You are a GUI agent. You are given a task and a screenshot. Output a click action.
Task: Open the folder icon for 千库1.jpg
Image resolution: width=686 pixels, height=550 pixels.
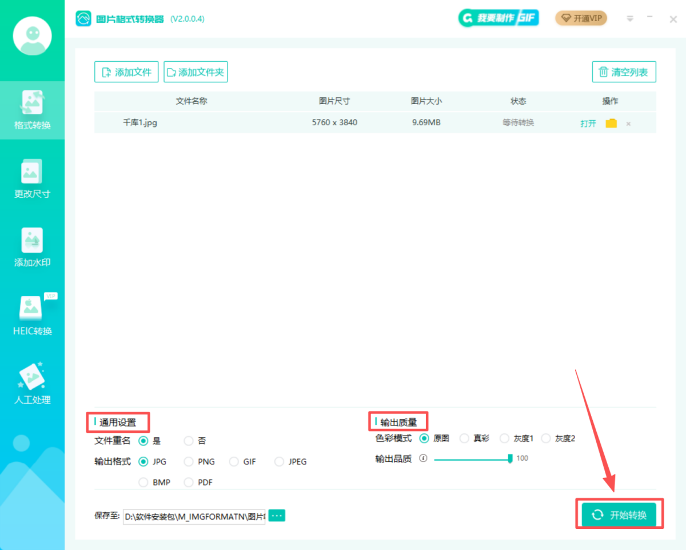point(611,123)
